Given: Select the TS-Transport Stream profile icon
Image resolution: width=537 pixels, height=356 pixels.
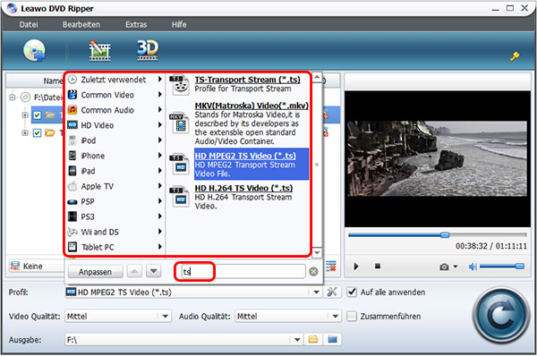Looking at the screenshot, I should click(180, 85).
